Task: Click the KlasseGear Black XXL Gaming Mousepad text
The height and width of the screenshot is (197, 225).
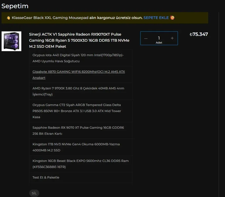Action: pos(50,18)
